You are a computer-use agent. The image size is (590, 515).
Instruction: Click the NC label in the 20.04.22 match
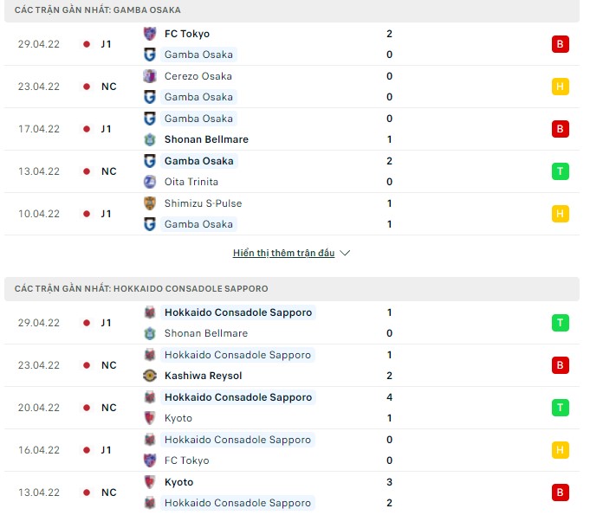pos(108,408)
